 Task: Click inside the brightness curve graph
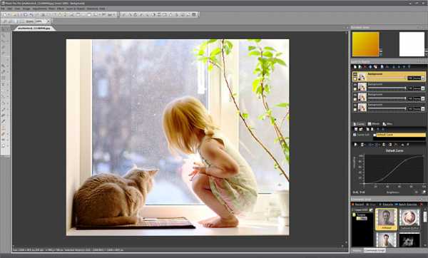click(394, 169)
